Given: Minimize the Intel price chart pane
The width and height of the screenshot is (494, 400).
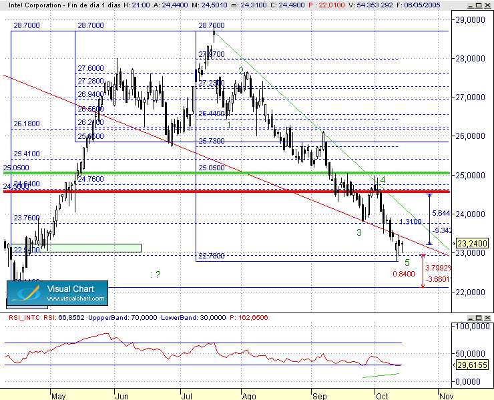Looking at the screenshot, I should coord(471,5).
